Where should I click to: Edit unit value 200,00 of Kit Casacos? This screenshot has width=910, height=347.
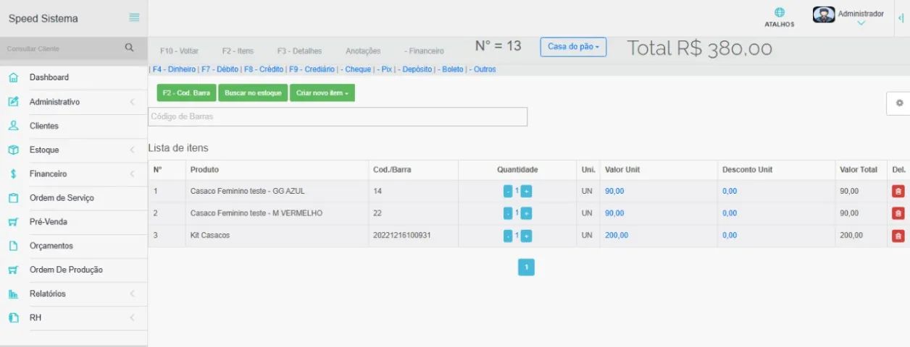pyautogui.click(x=617, y=235)
